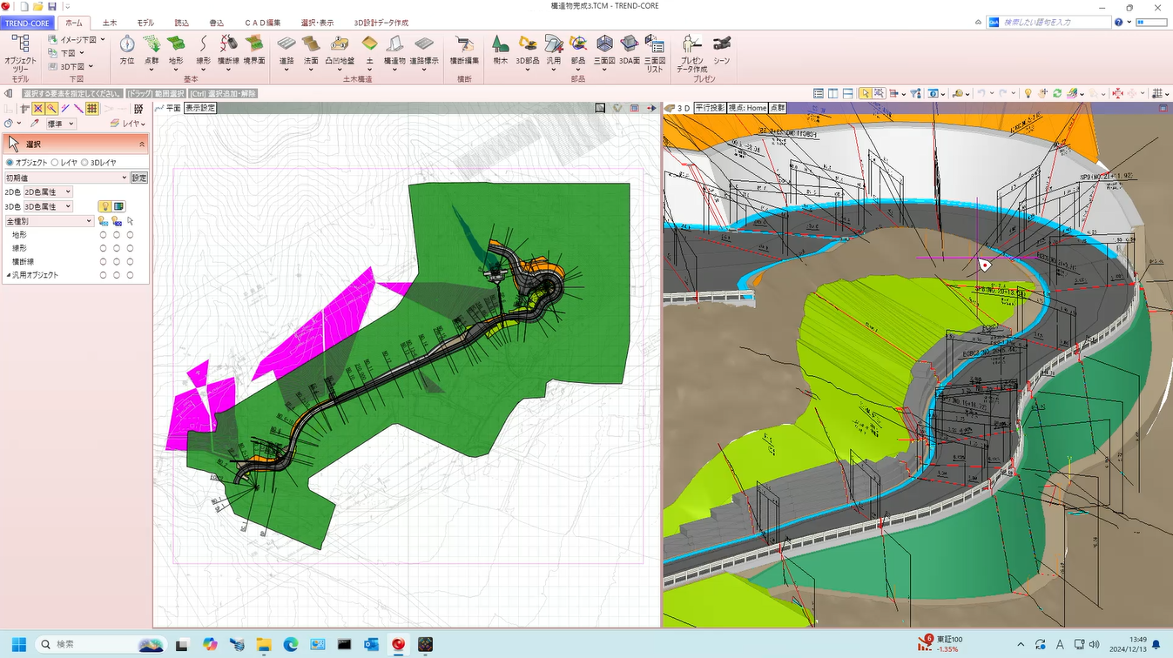Open the オブジェクトツリー (Object Tree) panel
This screenshot has height=658, width=1173.
click(20, 51)
